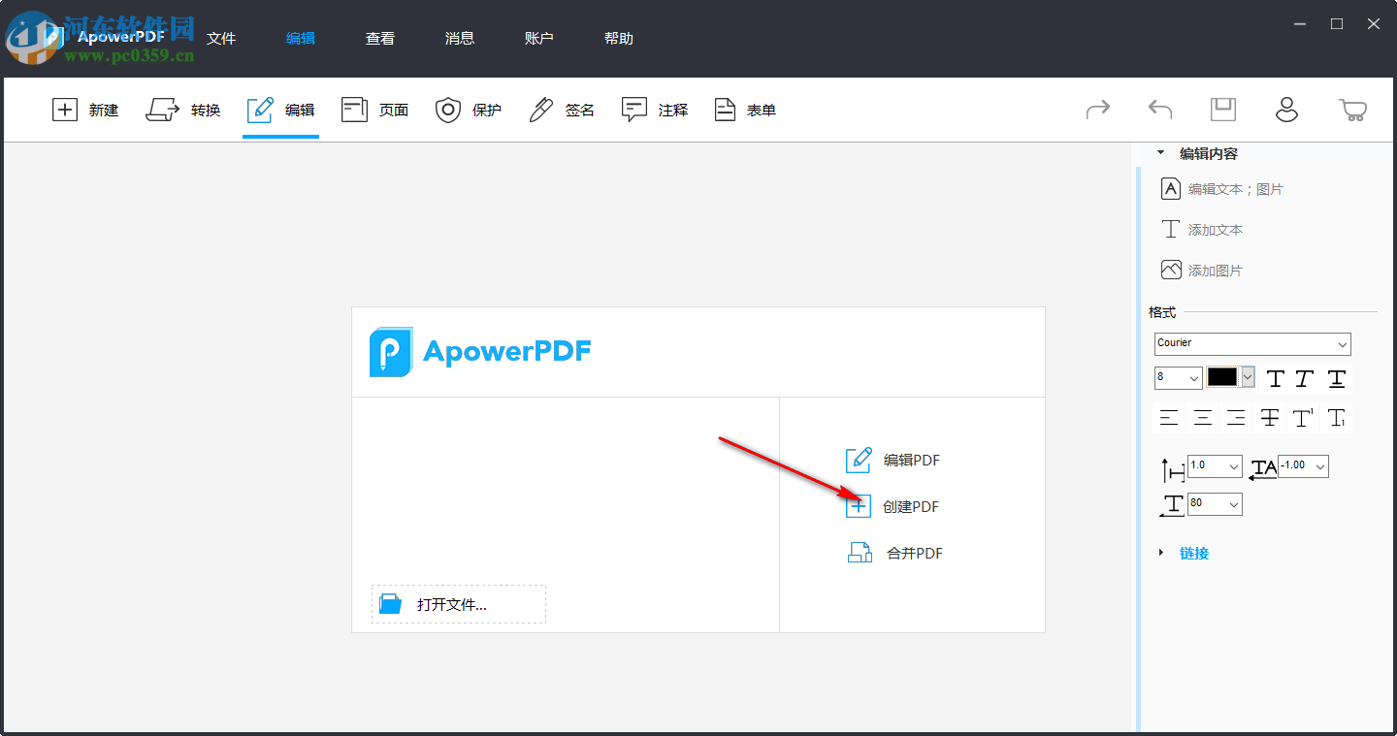Select the 编辑PDF pencil icon
Screen dimensions: 1397x736
859,460
